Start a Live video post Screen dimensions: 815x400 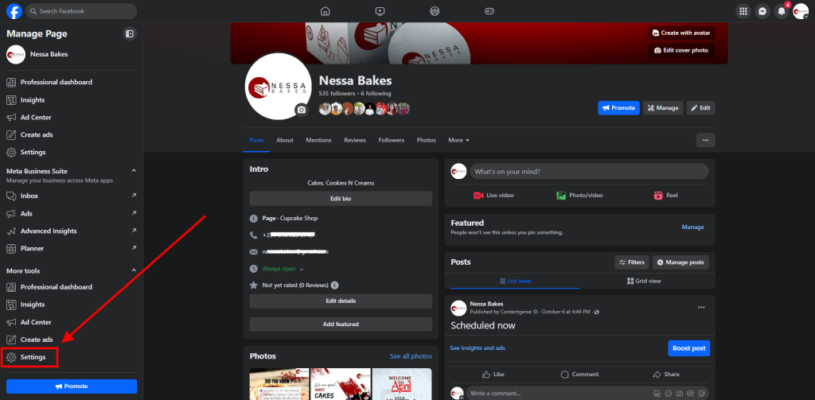coord(493,196)
